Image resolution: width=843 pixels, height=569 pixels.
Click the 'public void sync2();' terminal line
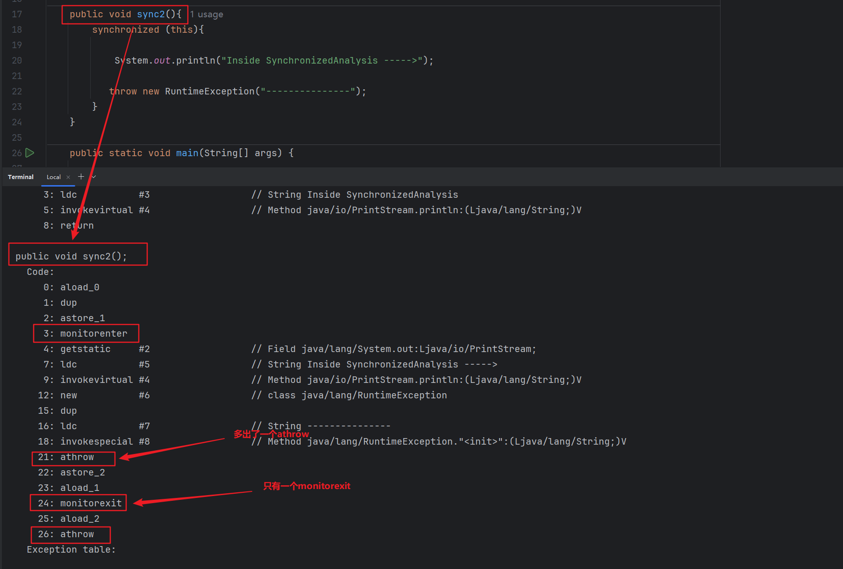click(71, 256)
